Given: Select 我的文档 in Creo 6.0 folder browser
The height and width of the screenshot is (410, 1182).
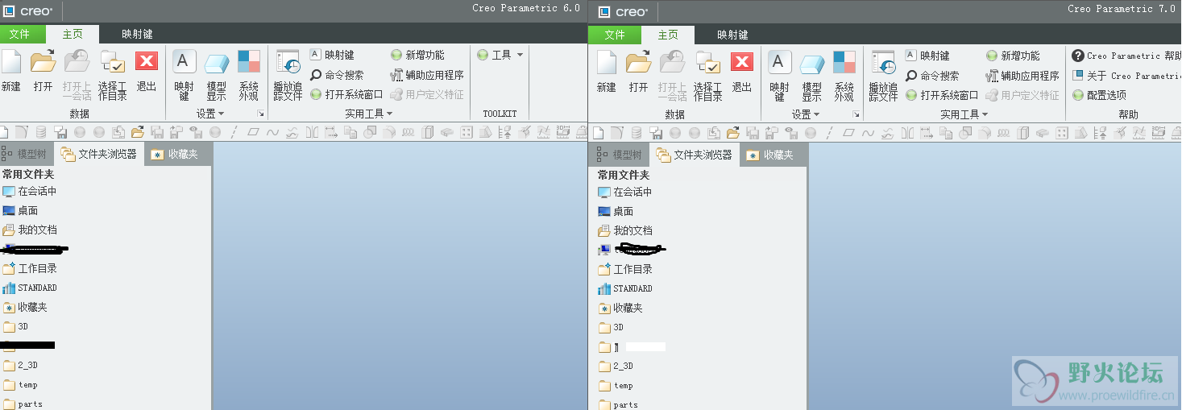Looking at the screenshot, I should (29, 230).
